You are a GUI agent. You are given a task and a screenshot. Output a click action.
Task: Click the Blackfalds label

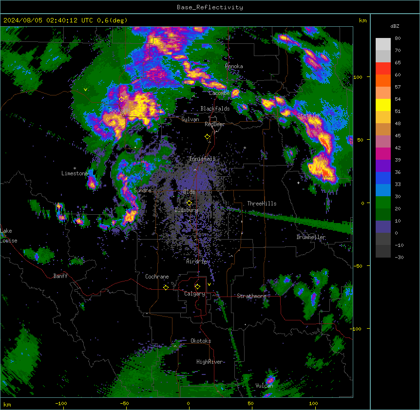[x=215, y=109]
